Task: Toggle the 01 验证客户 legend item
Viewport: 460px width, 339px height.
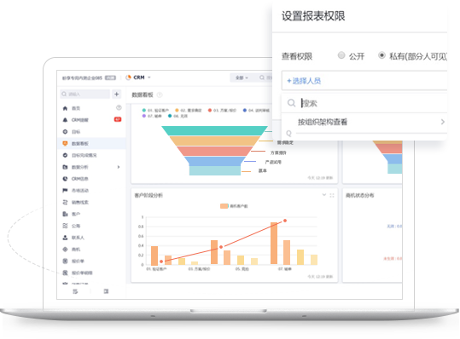Action: [x=155, y=111]
